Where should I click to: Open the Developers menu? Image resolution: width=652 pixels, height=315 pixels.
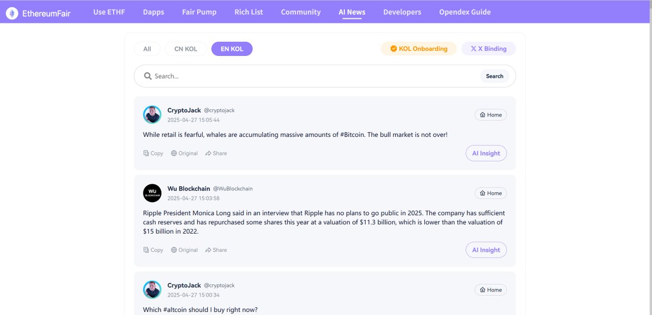pyautogui.click(x=402, y=12)
